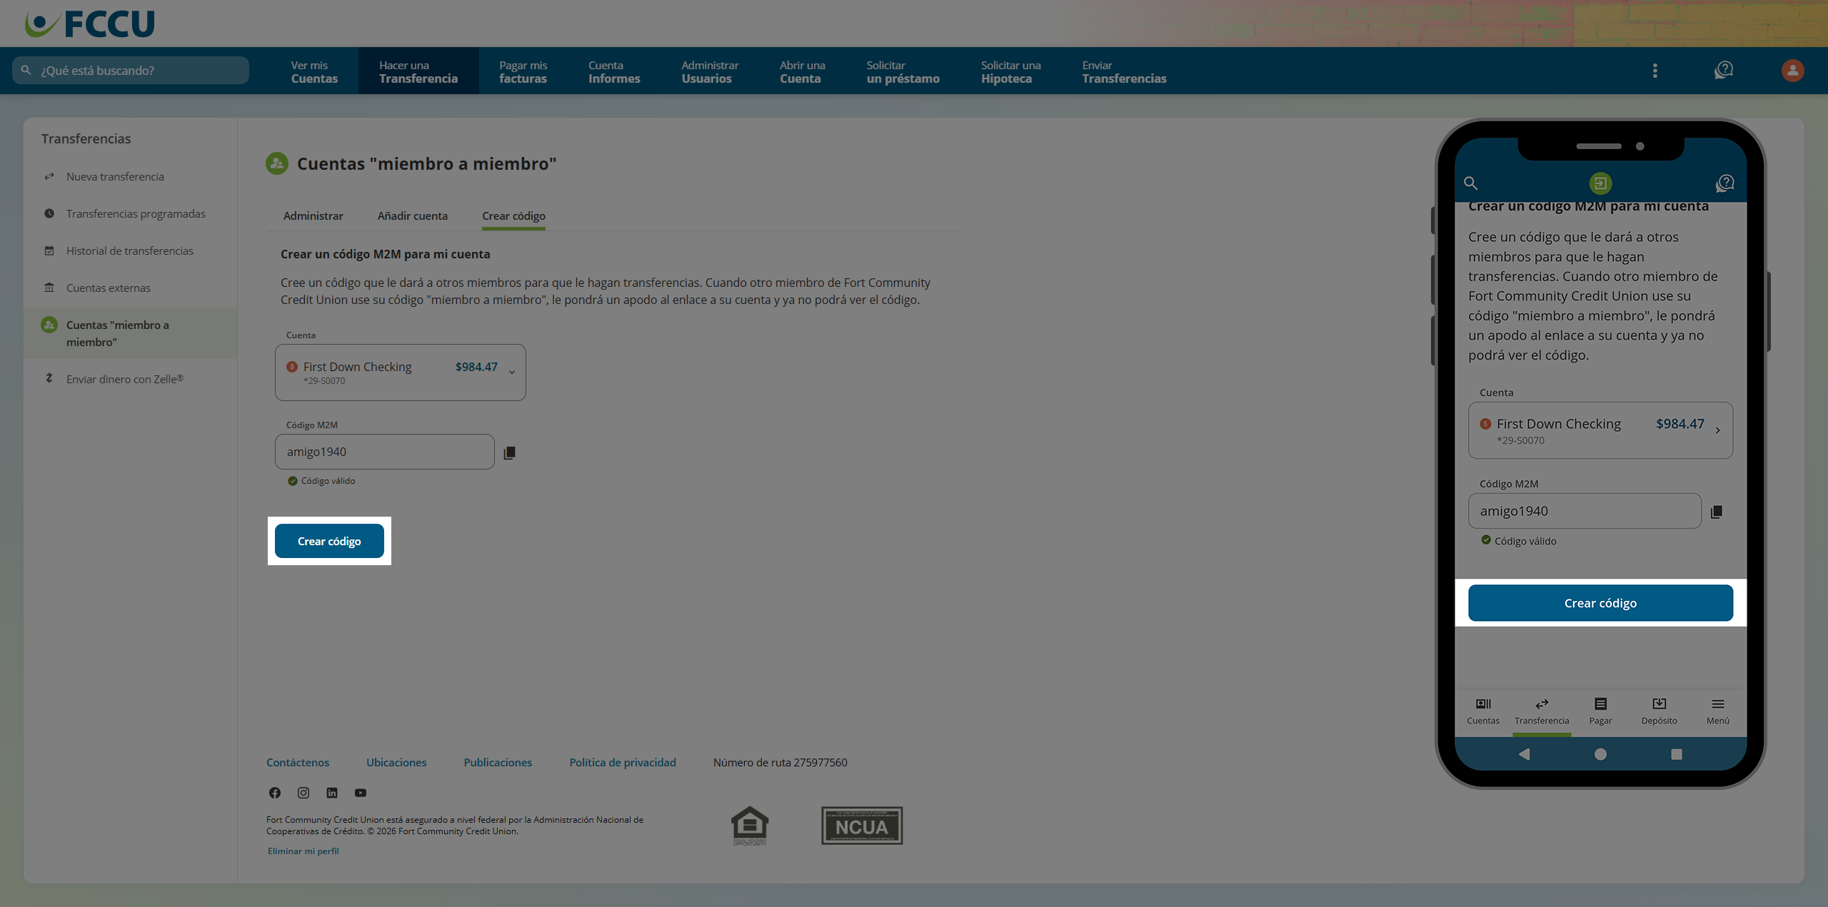This screenshot has width=1828, height=907.
Task: Focus the ¿Qué está buscando? search box
Action: click(131, 71)
